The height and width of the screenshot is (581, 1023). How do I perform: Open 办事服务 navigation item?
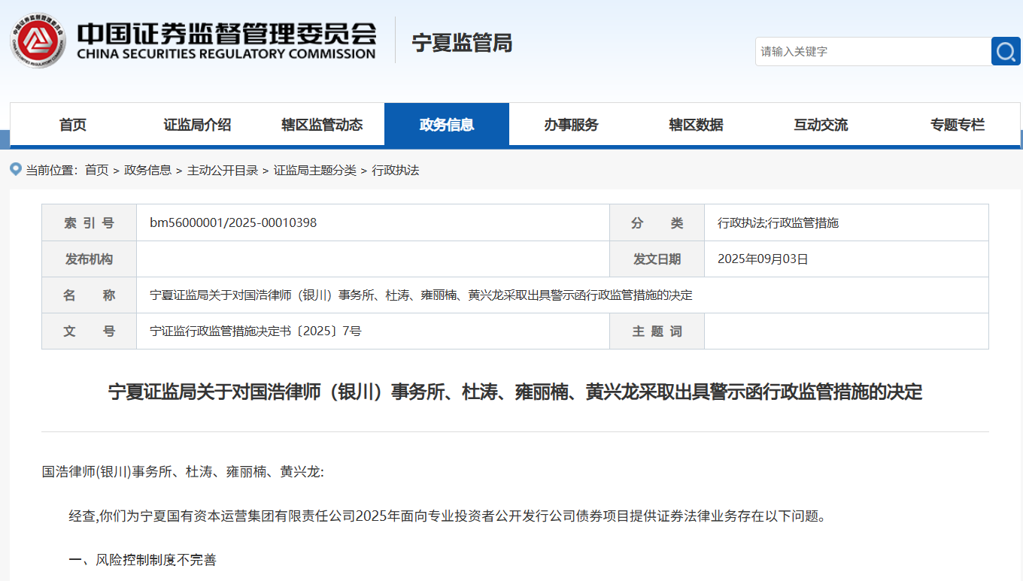[x=571, y=125]
